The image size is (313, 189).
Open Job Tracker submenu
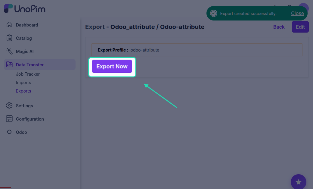tap(28, 74)
